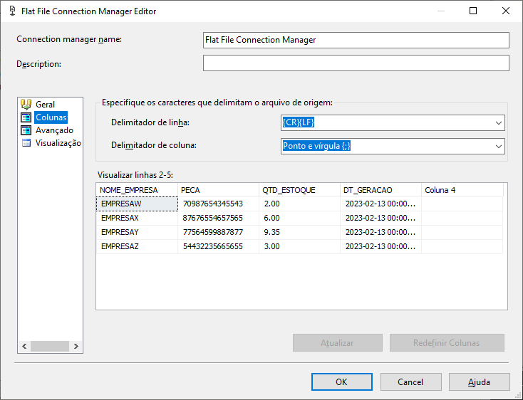Click the title bar connection icon
This screenshot has height=400, width=523.
pyautogui.click(x=12, y=11)
